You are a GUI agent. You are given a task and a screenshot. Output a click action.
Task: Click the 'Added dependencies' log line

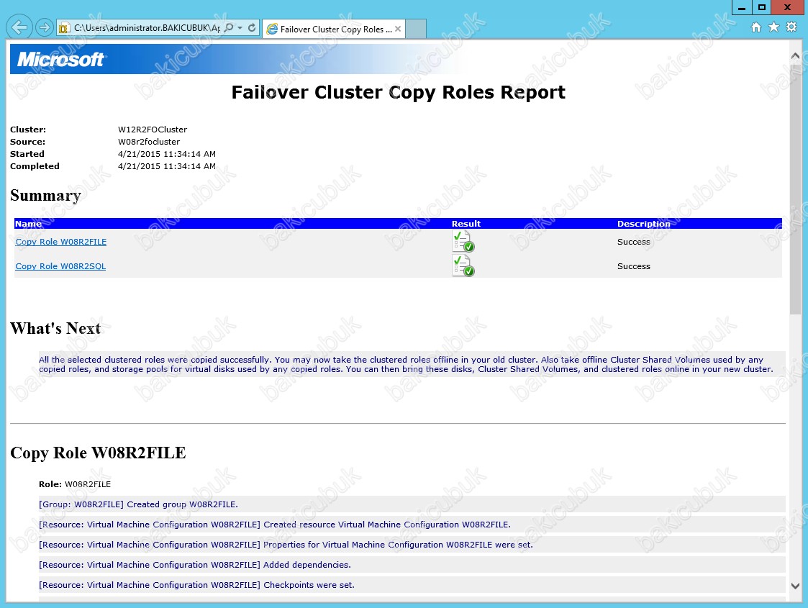point(412,565)
